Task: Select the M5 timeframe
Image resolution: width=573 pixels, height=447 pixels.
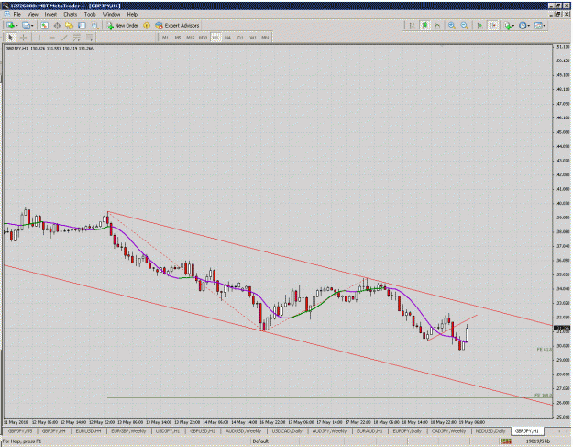Action: click(x=178, y=38)
